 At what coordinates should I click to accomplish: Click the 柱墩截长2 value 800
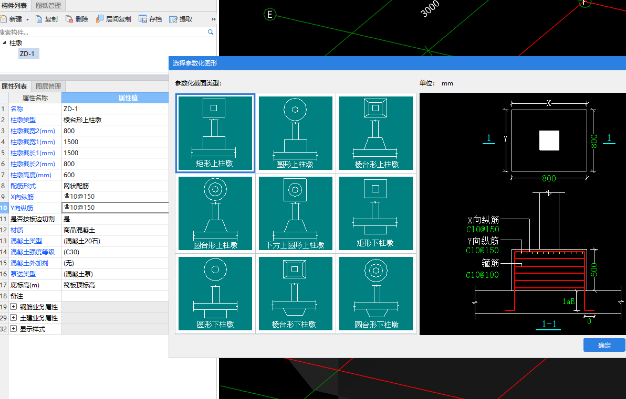115,164
